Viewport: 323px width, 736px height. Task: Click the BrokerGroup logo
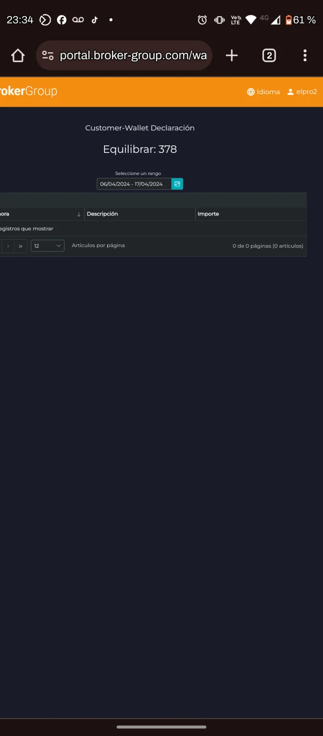click(x=28, y=91)
